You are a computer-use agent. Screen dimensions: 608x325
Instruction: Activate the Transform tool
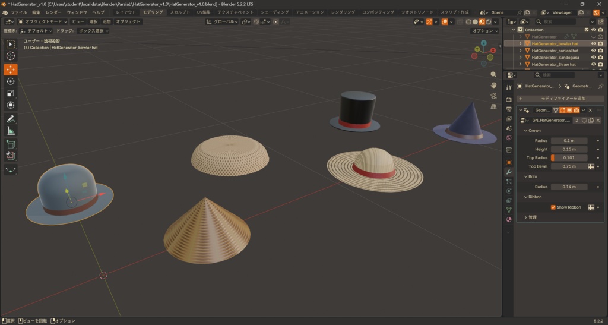(x=11, y=105)
